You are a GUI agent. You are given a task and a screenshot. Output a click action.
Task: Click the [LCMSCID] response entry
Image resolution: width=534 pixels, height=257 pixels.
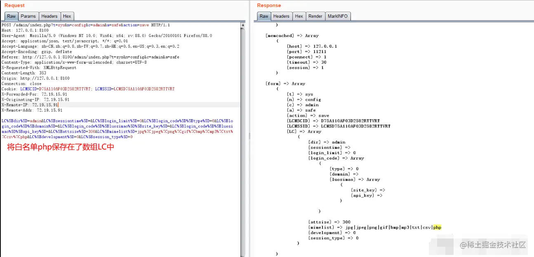[333, 121]
